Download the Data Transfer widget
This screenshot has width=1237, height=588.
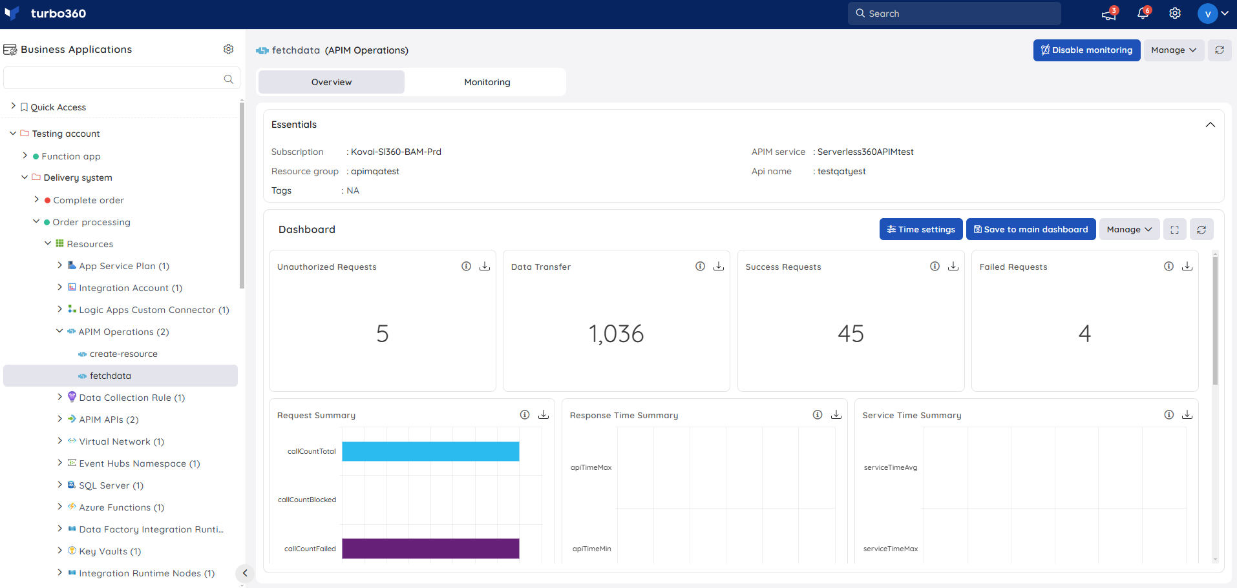719,267
